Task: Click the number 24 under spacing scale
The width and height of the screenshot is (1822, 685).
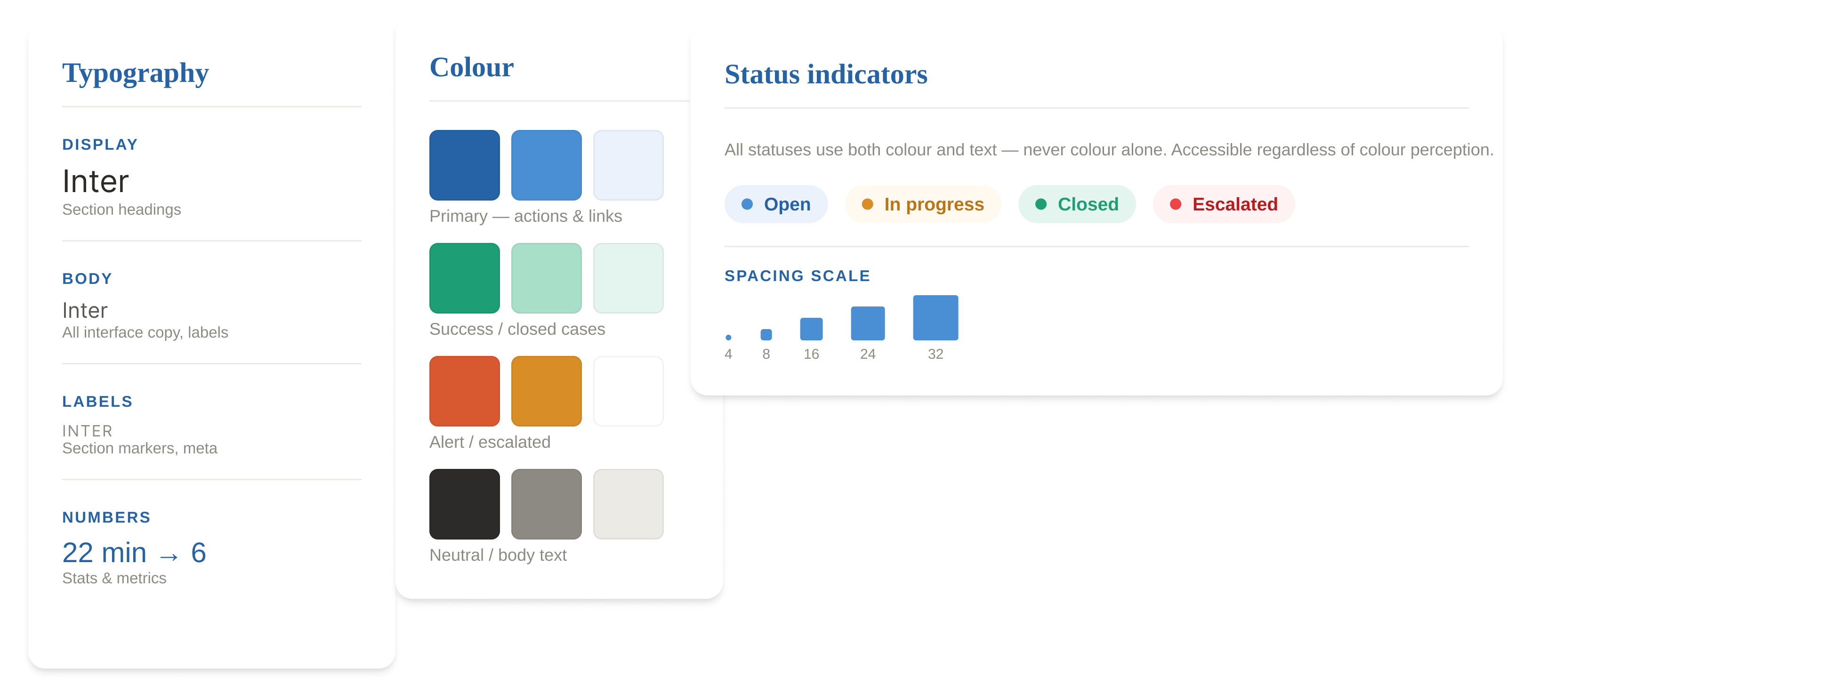Action: [x=868, y=354]
